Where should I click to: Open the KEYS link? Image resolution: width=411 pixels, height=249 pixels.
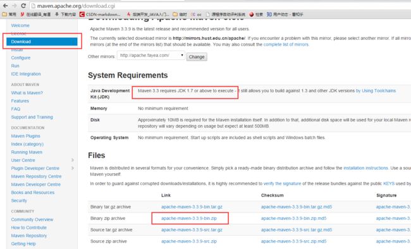[389, 184]
